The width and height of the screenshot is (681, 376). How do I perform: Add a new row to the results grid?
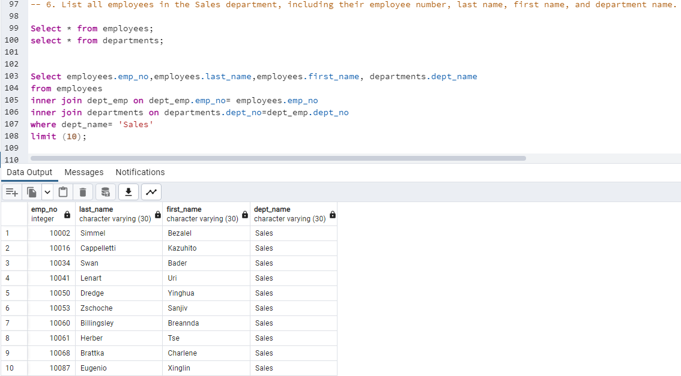click(x=12, y=192)
